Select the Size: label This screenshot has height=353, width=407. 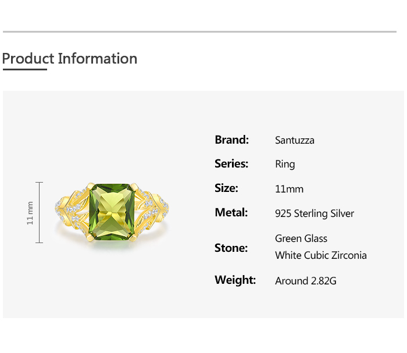click(x=226, y=188)
